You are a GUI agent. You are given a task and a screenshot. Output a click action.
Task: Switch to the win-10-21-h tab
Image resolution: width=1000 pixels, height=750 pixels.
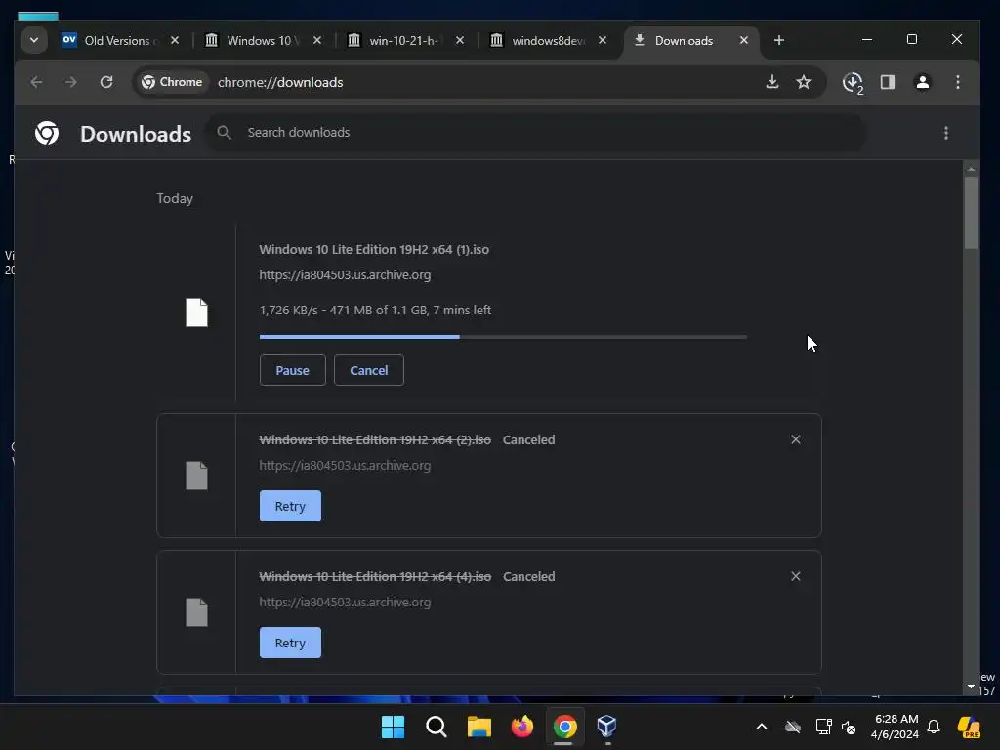pos(405,40)
